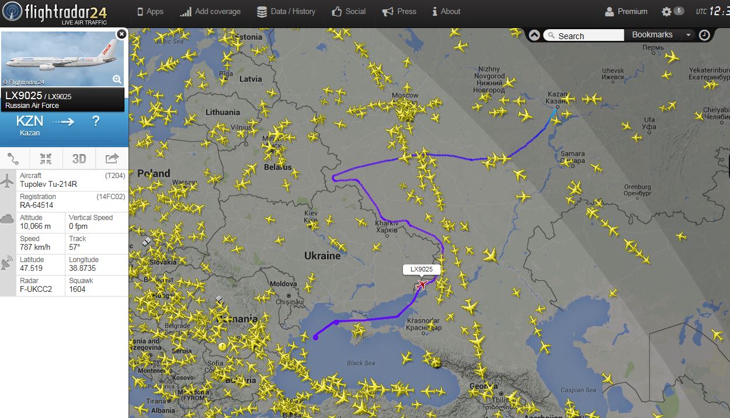The height and width of the screenshot is (418, 730).
Task: Zoom the aircraft photo with magnifier
Action: point(117,79)
